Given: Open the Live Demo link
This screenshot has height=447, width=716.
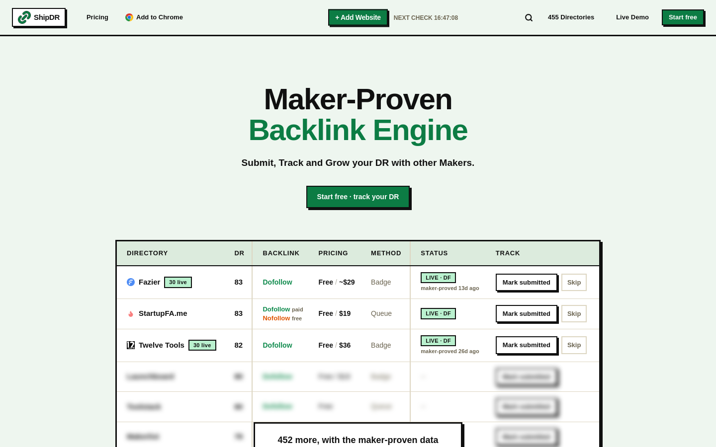Looking at the screenshot, I should 632,17.
